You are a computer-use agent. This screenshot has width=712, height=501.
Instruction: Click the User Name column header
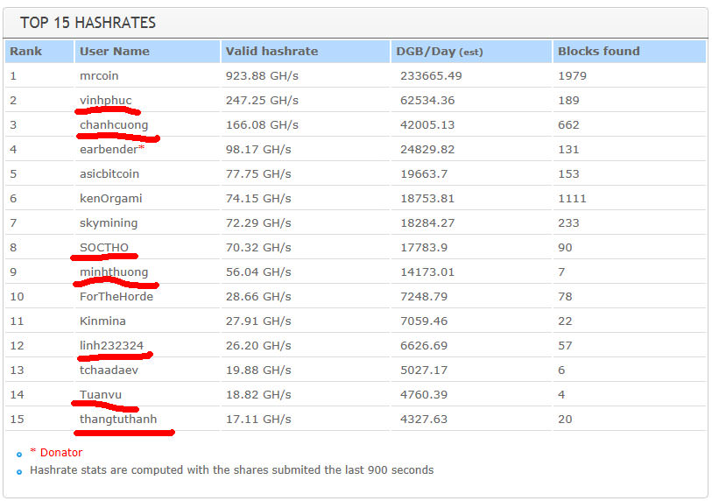coord(147,52)
